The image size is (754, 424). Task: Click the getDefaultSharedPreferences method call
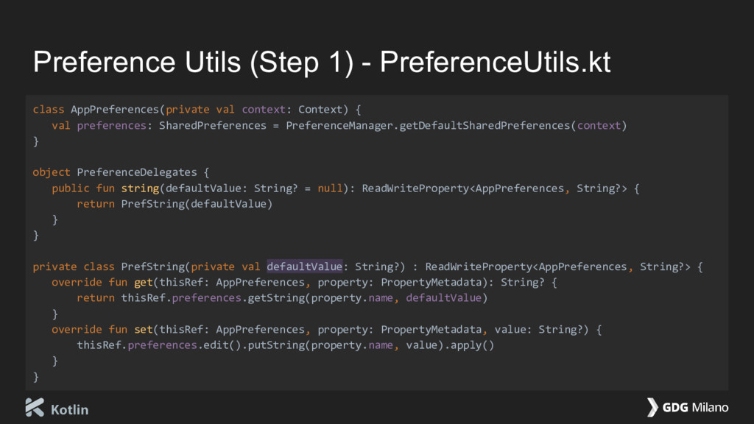pos(485,125)
